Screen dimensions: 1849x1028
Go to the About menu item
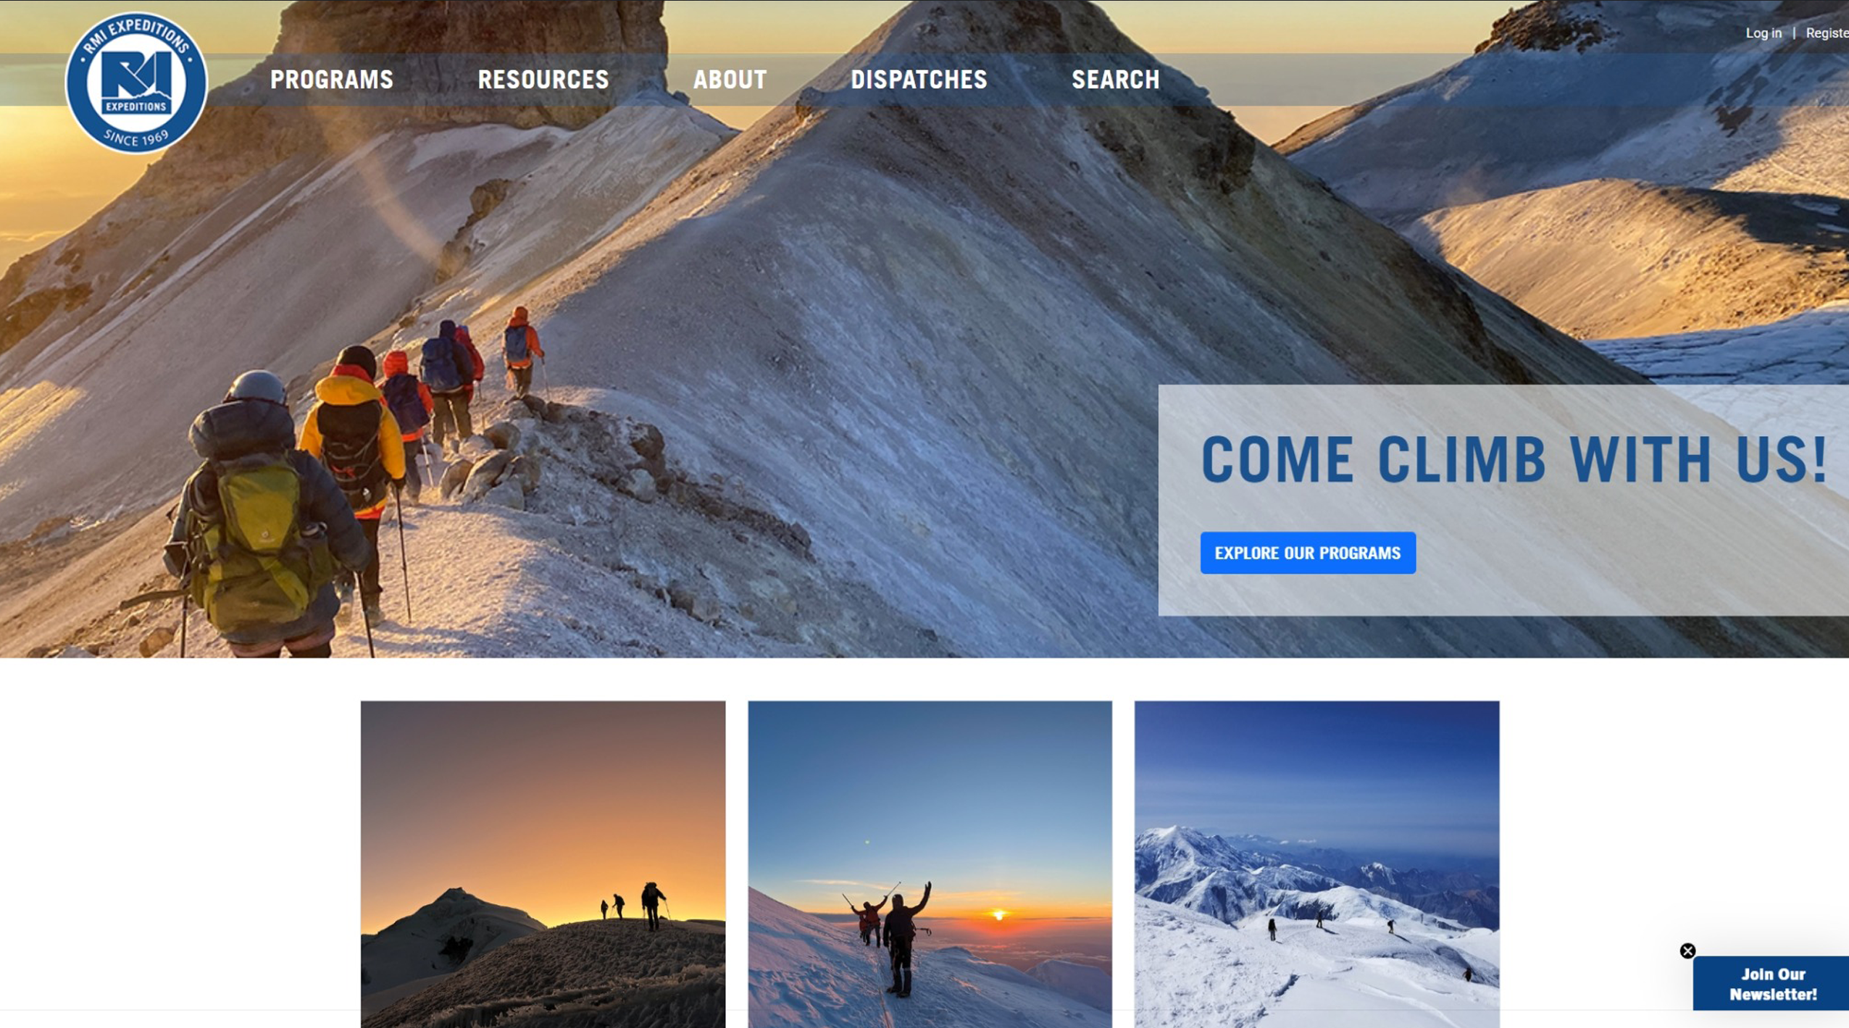[x=730, y=80]
